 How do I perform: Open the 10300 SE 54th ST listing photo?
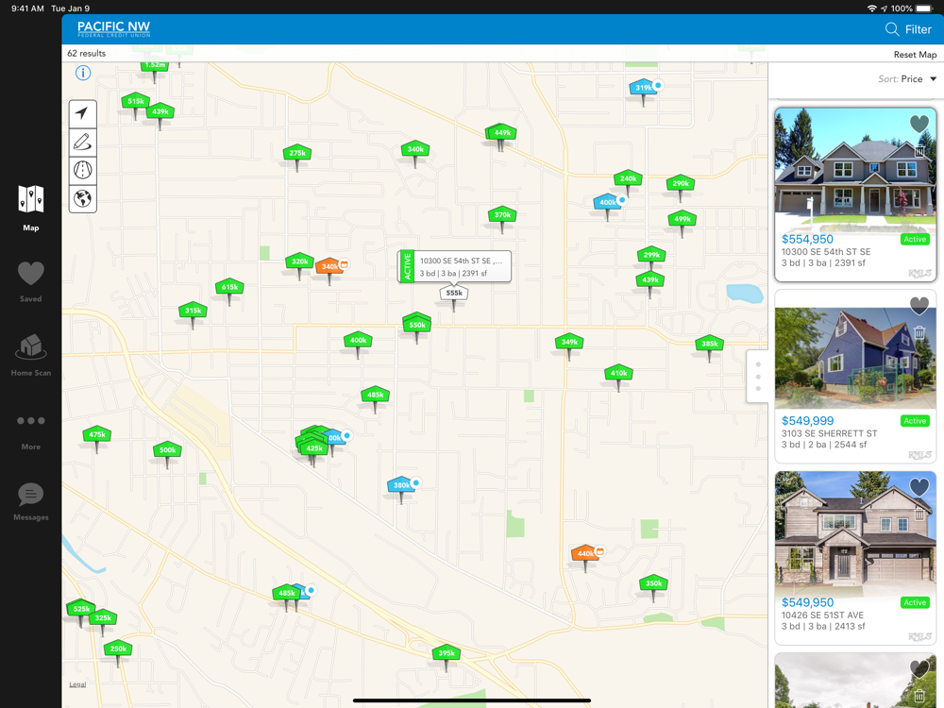(855, 171)
